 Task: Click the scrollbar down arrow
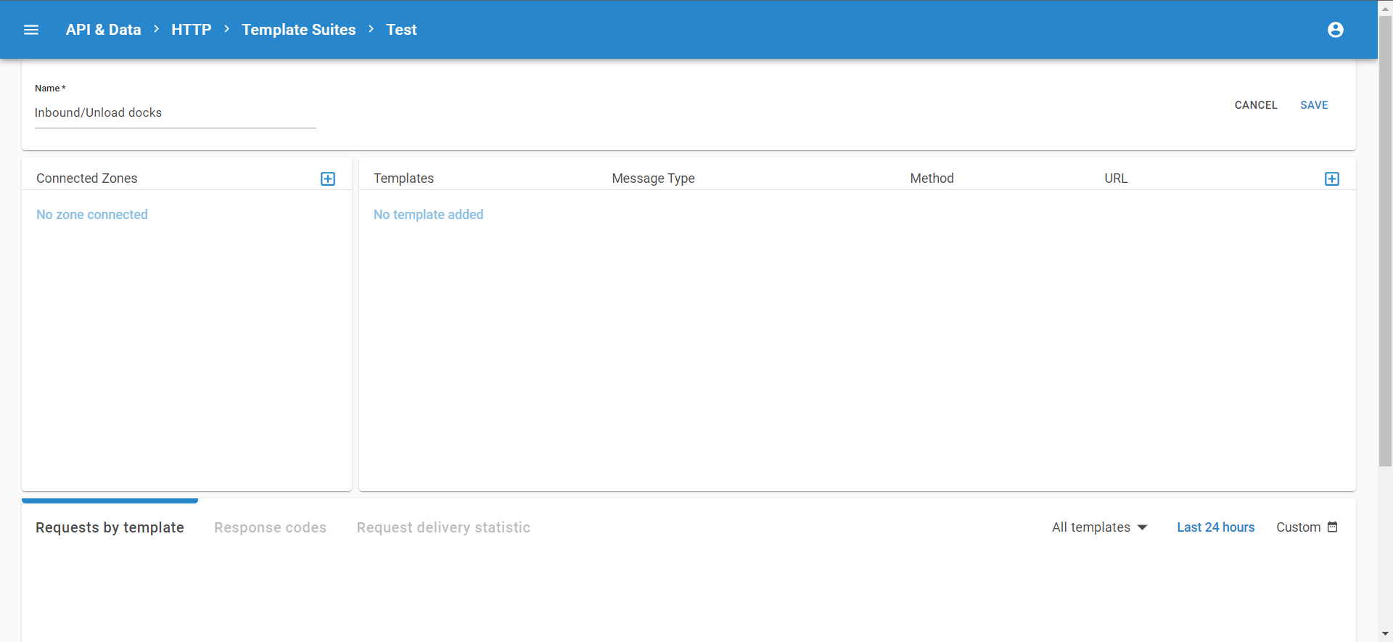(1385, 635)
